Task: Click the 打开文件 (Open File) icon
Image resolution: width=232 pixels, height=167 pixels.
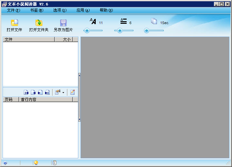Action: 15,23
